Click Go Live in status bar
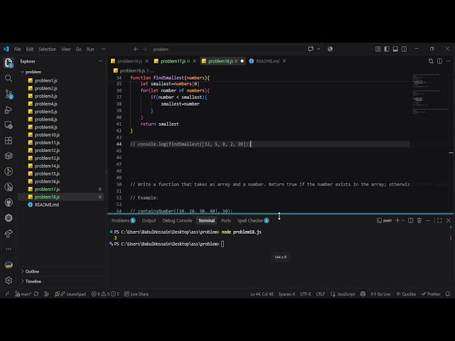 (380, 293)
